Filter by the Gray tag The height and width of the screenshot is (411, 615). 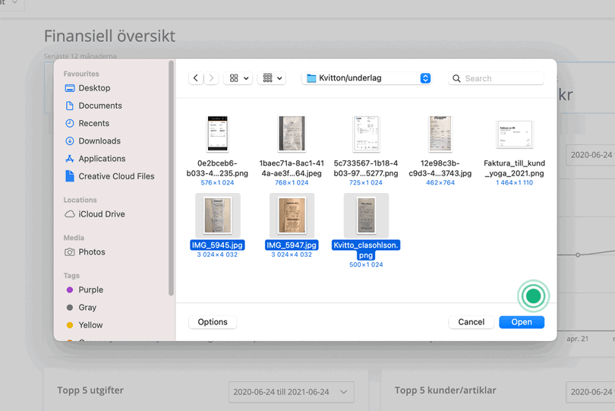pyautogui.click(x=87, y=308)
